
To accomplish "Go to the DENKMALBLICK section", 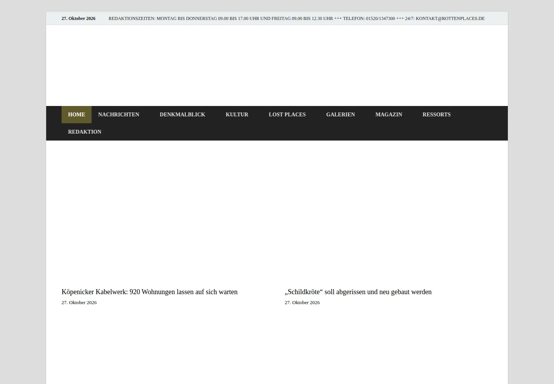I will tap(182, 114).
